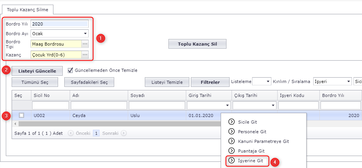This screenshot has width=362, height=168.
Task: Click arrow icon beside Sicile Git
Action: 232,122
